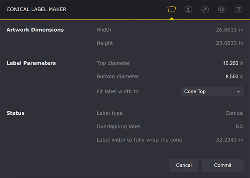Click the Height value 23.0833 in
The image size is (250, 178).
[x=230, y=43]
